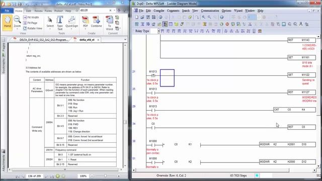Open the Communication menu in WPLSoft
Screen dimensions: 322x181
(210, 11)
